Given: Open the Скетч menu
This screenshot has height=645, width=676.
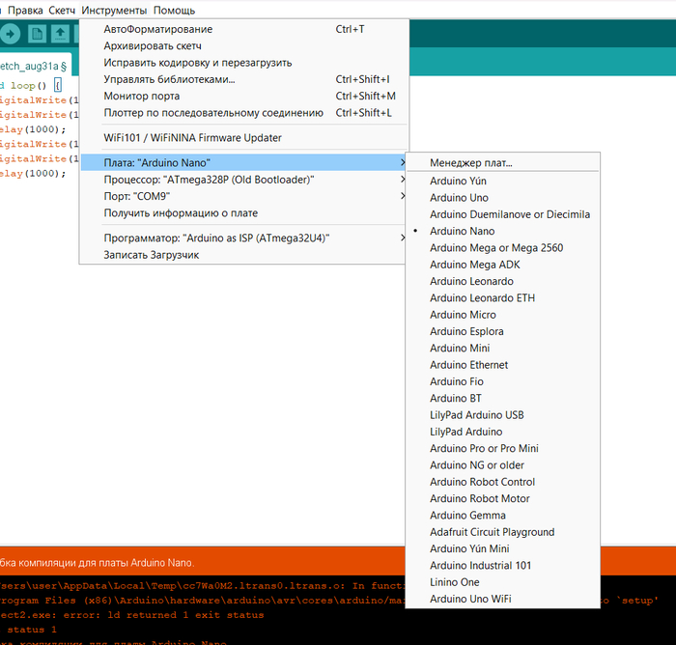Looking at the screenshot, I should tap(62, 11).
